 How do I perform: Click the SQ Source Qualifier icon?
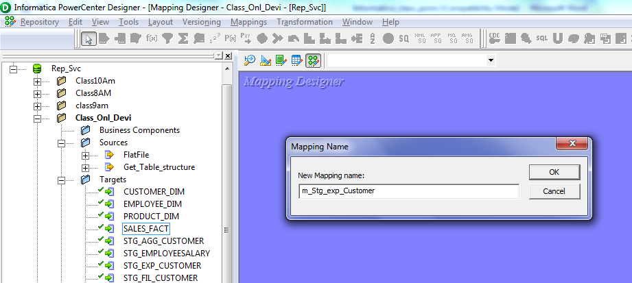pos(404,38)
